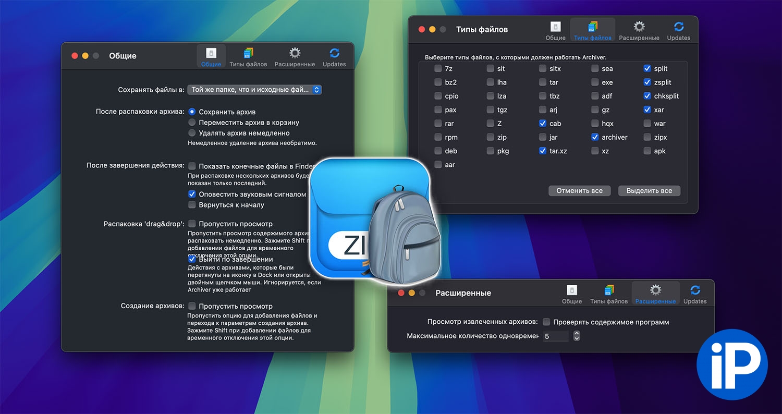The width and height of the screenshot is (782, 414).
Task: Check the sitx file type
Action: 543,68
